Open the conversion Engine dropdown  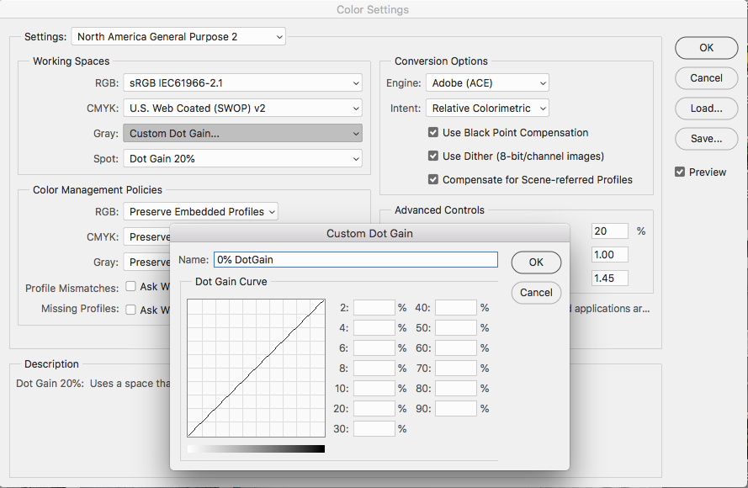487,83
